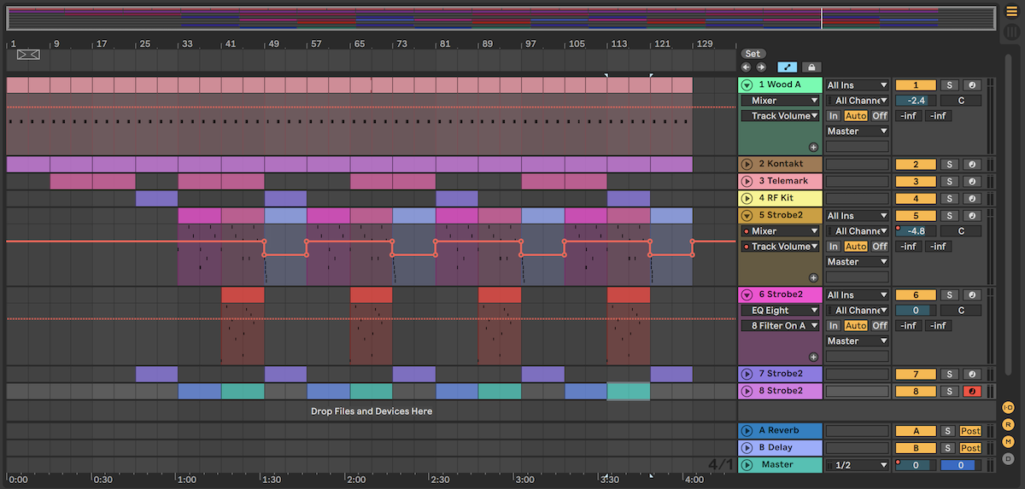The image size is (1025, 489).
Task: Solo the A Reverb return track
Action: (949, 431)
